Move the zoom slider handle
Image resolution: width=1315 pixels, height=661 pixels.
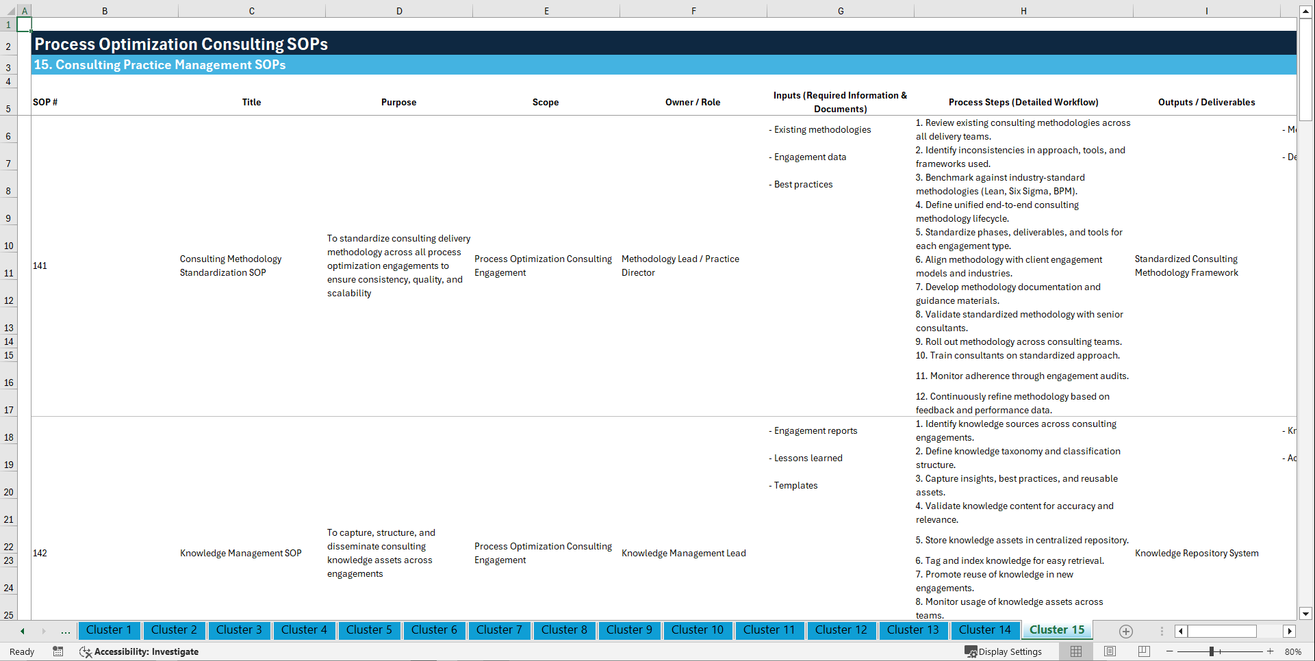tap(1212, 651)
